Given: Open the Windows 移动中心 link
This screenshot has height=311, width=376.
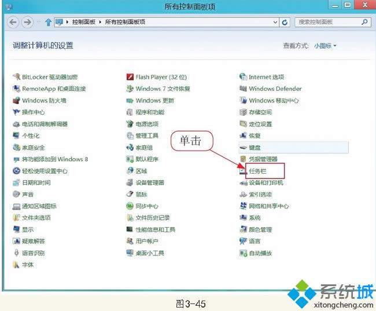Looking at the screenshot, I should (x=274, y=100).
